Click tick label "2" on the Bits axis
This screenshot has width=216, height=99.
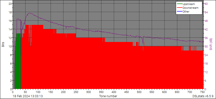point(11,80)
